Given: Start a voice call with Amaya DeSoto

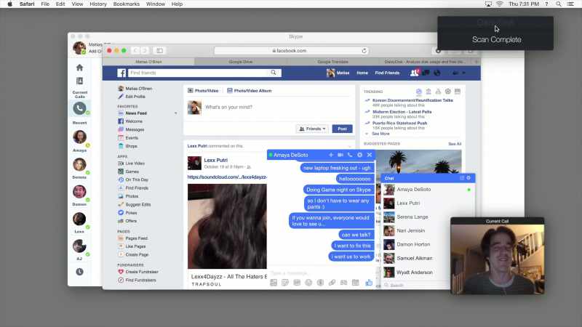Looking at the screenshot, I should (x=350, y=155).
